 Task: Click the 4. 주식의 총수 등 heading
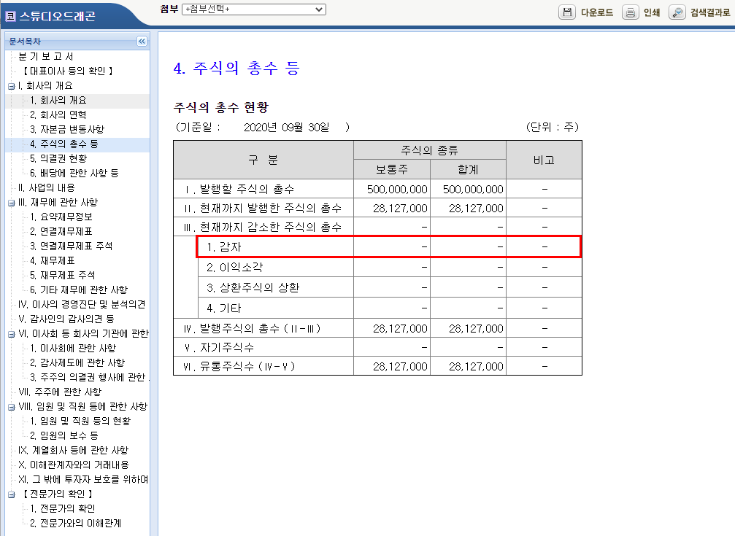pyautogui.click(x=236, y=69)
